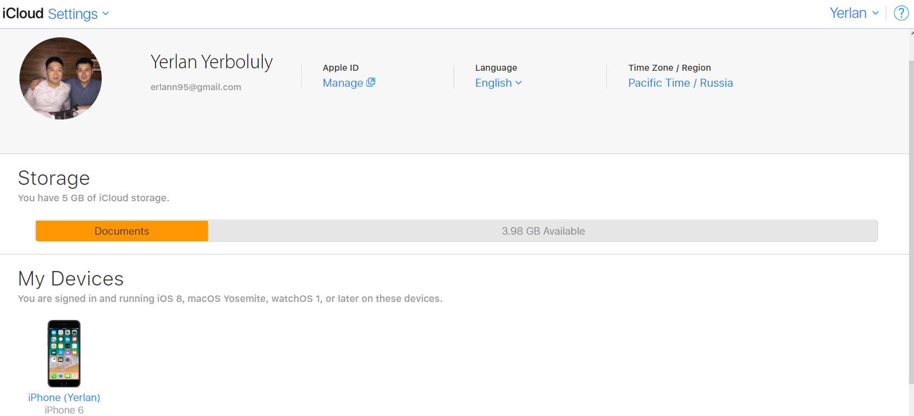The width and height of the screenshot is (914, 416).
Task: Open the iPhone (Yerlan) device link
Action: (64, 398)
